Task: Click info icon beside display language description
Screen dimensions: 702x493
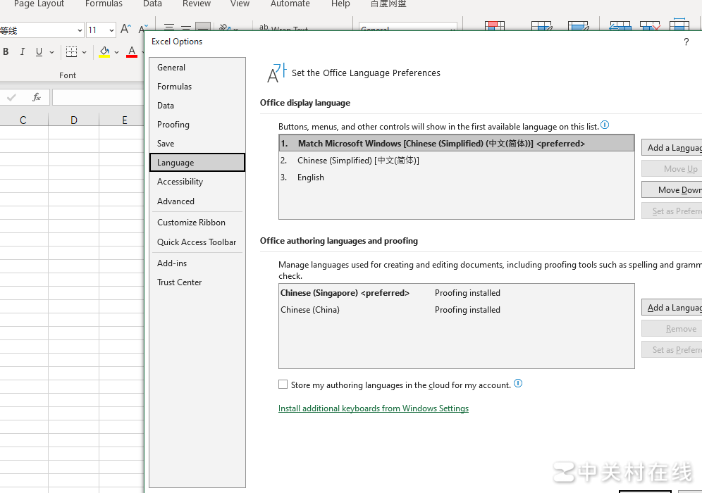Action: (x=605, y=125)
